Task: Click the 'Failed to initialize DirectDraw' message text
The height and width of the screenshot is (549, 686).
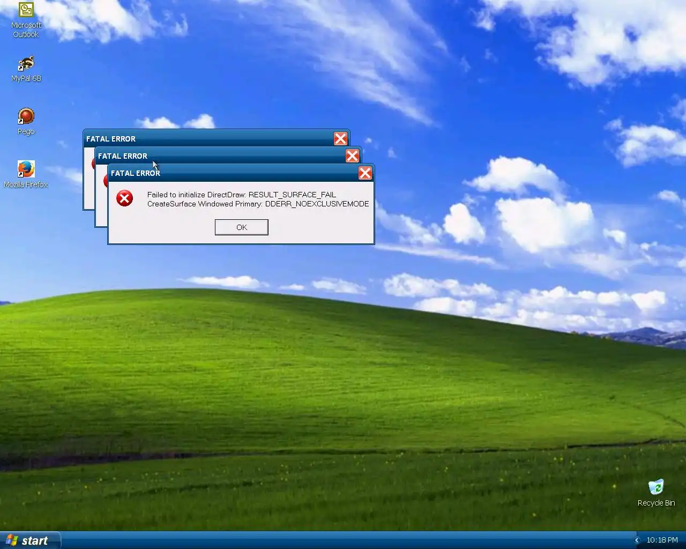Action: (x=242, y=195)
